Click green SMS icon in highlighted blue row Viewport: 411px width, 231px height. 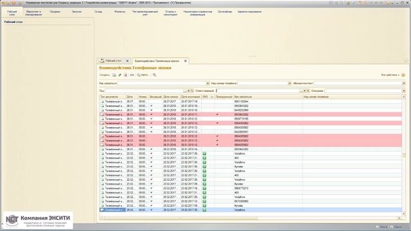coord(204,210)
